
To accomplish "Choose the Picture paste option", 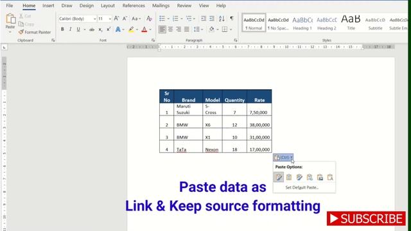I will [320, 177].
